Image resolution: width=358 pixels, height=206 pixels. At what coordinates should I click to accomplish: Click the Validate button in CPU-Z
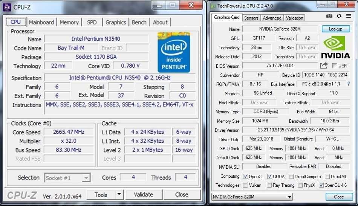pyautogui.click(x=143, y=195)
